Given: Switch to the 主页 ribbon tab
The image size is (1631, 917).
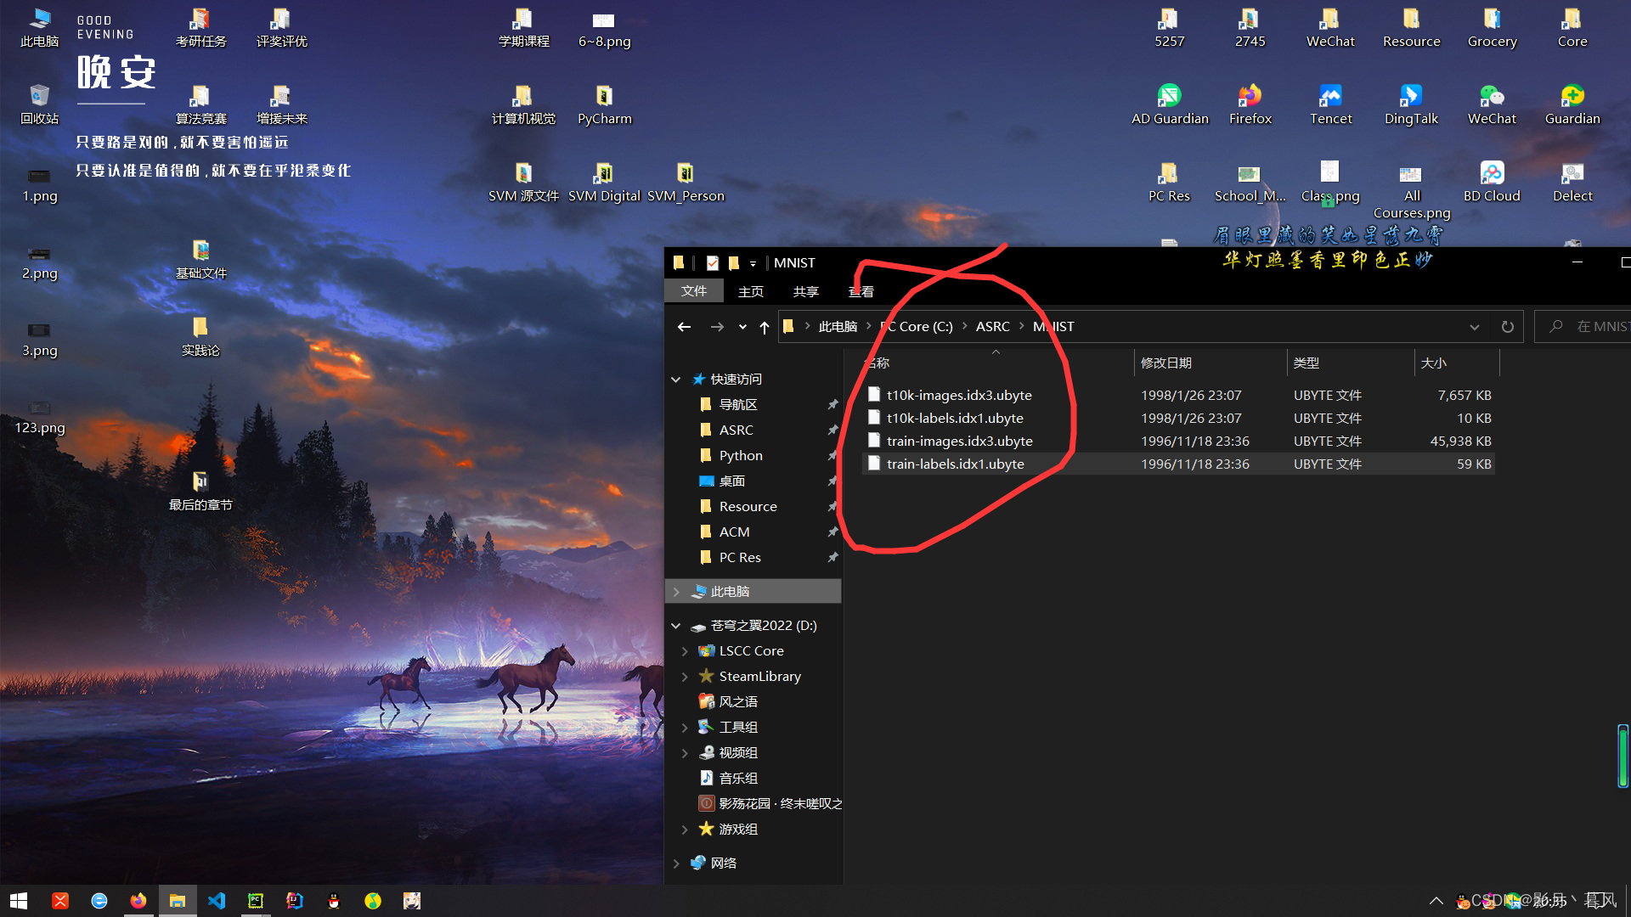Looking at the screenshot, I should click(751, 291).
